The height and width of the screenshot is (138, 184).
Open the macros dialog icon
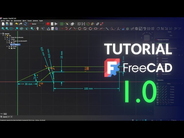pyautogui.click(x=52, y=24)
